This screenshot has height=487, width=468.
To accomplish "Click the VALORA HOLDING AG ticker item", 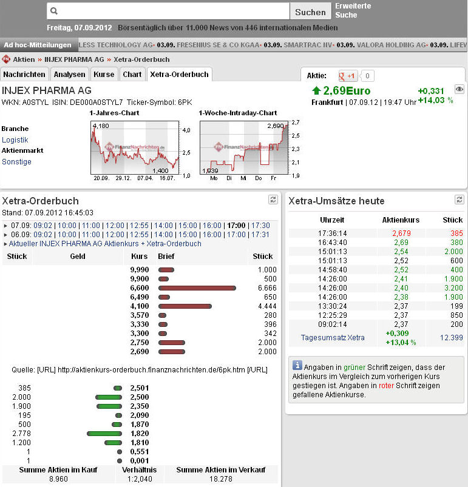I will 392,45.
